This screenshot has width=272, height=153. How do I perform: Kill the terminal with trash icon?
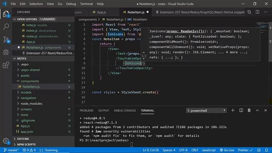[x=249, y=110]
